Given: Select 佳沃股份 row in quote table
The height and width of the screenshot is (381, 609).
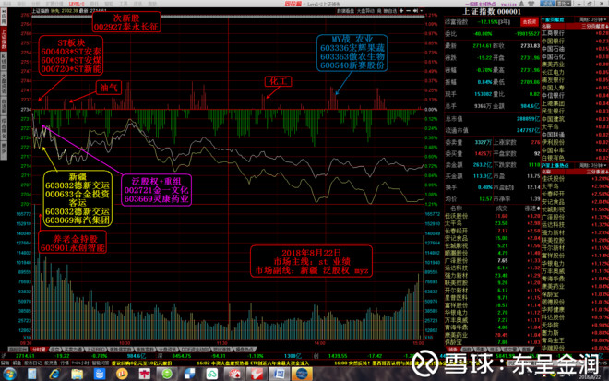Looking at the screenshot, I should 493,216.
